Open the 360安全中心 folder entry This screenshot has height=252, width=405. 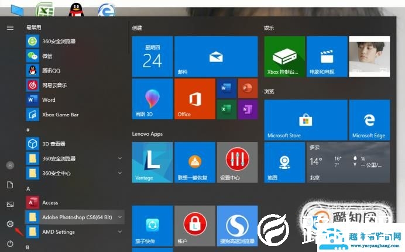point(75,173)
